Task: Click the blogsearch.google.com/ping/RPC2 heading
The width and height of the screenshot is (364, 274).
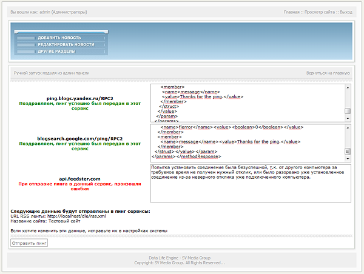Action: point(80,138)
